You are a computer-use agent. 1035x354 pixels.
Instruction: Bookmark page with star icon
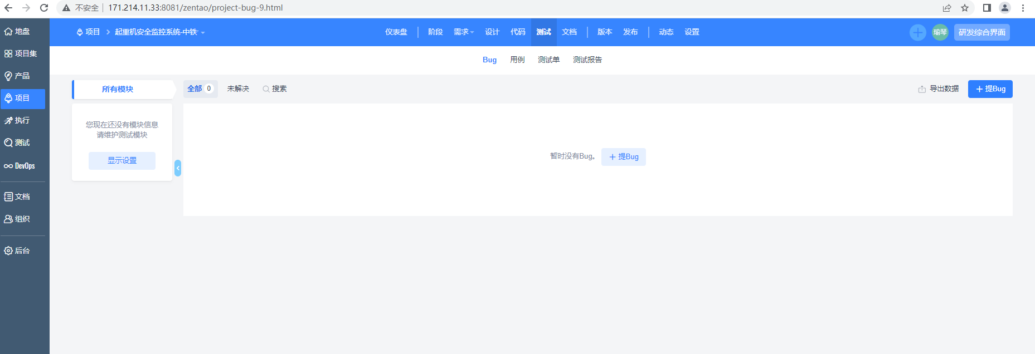(x=965, y=8)
